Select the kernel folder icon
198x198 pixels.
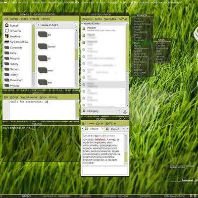43,47
